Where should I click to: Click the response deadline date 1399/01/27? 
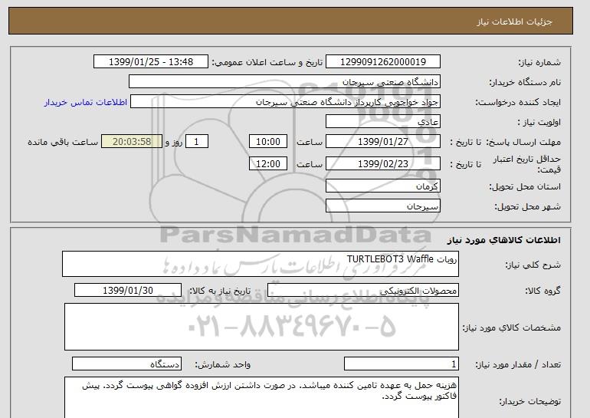pos(382,142)
